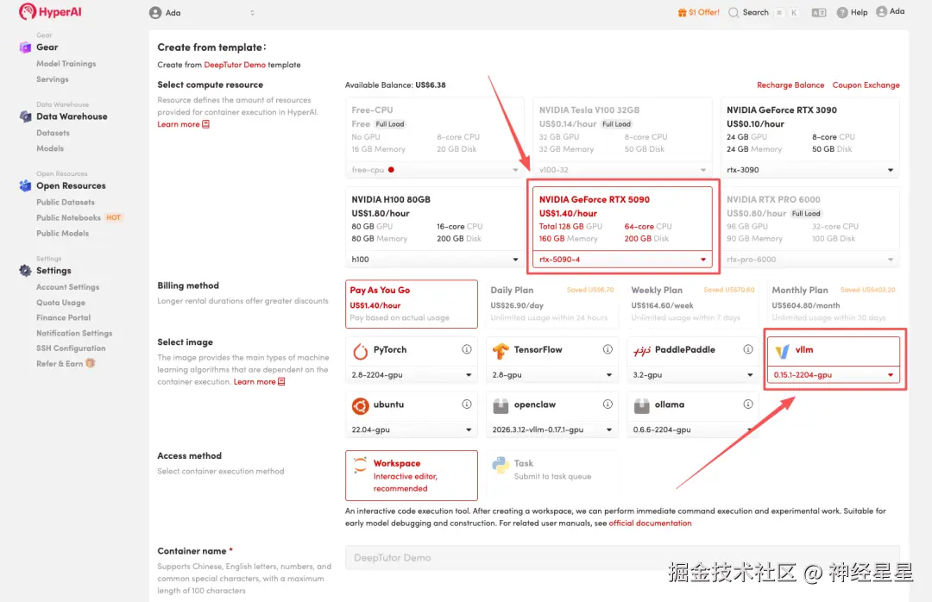Viewport: 932px width, 602px height.
Task: Click the ollama info icon
Action: [x=747, y=404]
